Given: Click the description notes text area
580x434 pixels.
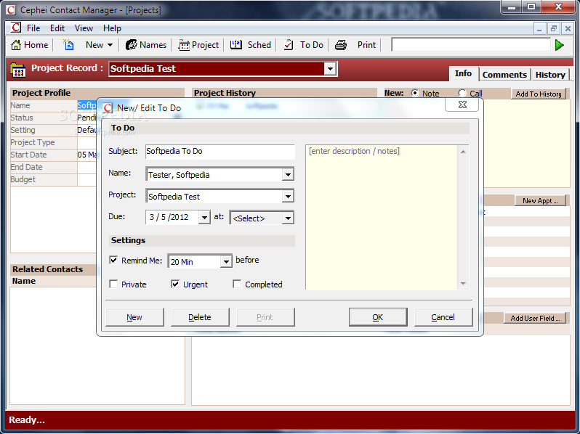Looking at the screenshot, I should coord(382,217).
